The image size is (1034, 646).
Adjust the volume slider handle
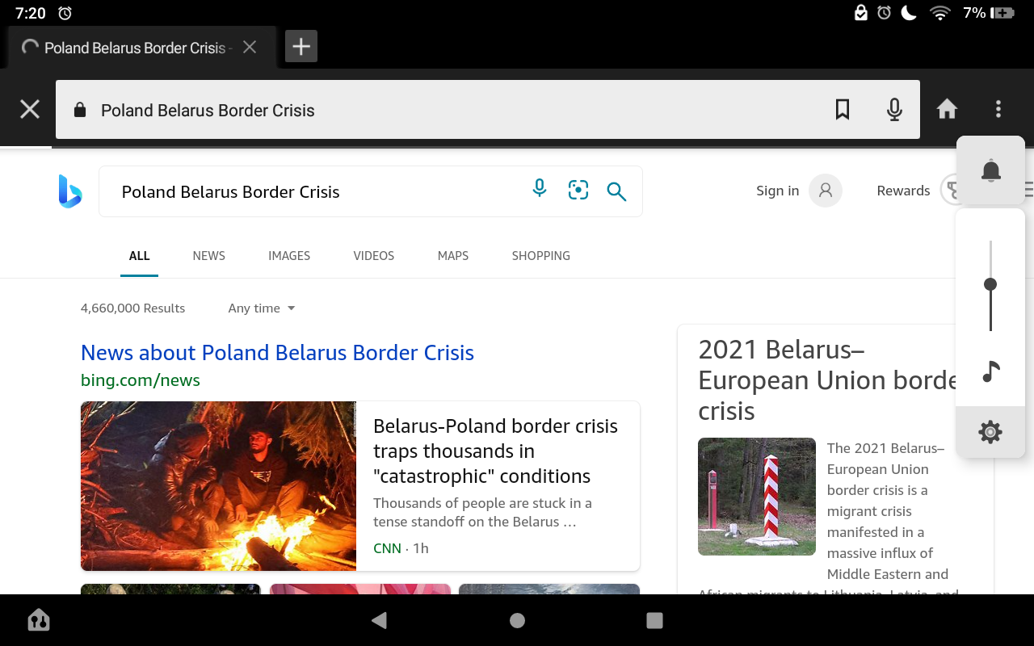pos(990,284)
